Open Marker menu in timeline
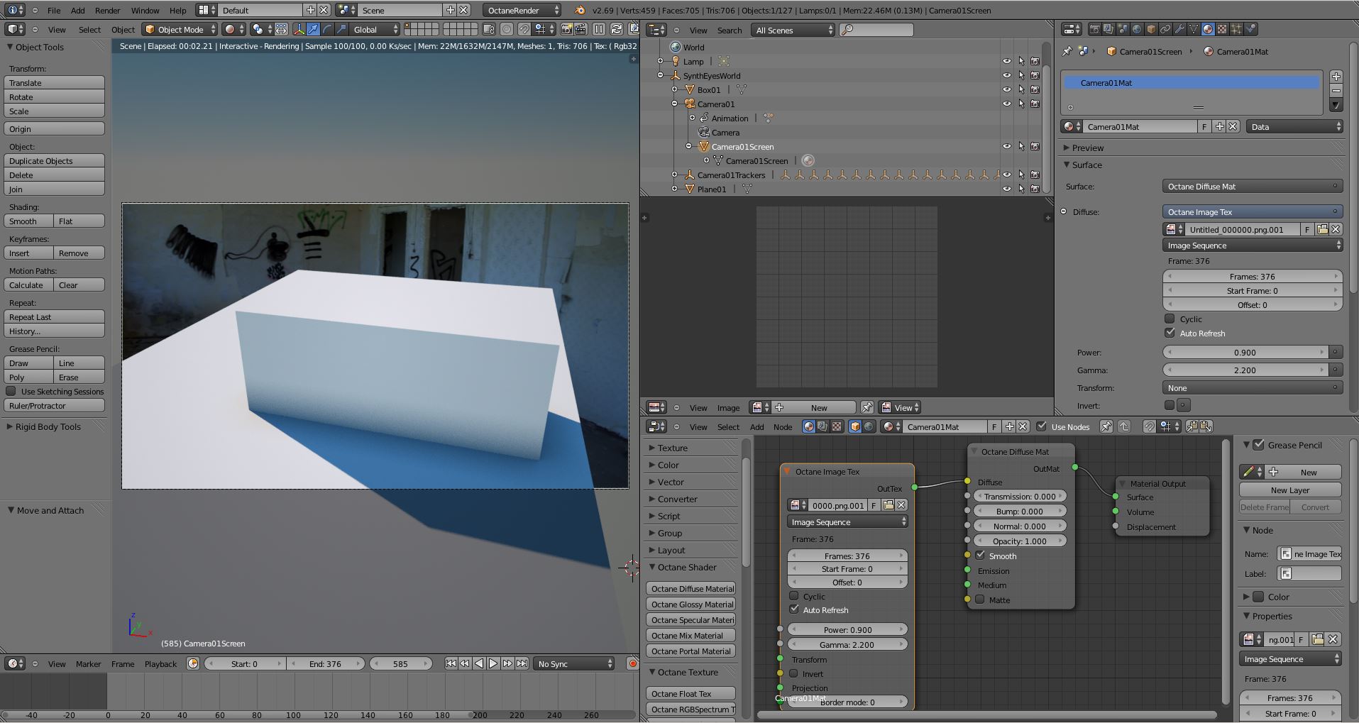 [88, 663]
